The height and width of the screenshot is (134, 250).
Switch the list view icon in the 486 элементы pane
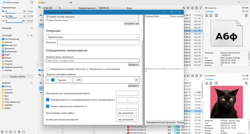tap(188, 8)
